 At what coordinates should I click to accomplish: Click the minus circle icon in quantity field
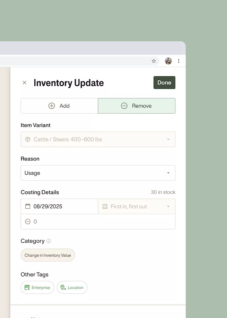click(28, 222)
